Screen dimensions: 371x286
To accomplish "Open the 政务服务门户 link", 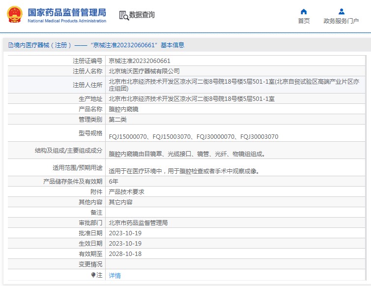I will [x=341, y=21].
